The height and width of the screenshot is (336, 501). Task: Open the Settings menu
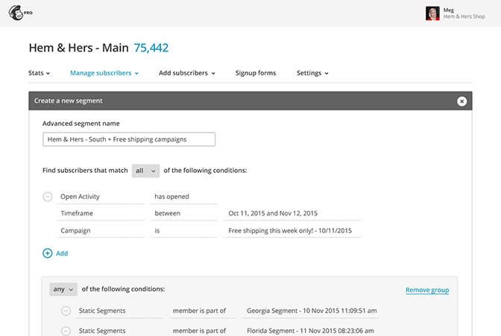point(312,73)
